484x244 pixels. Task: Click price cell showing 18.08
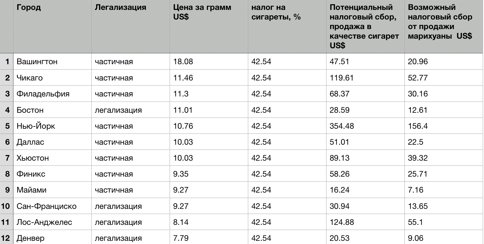pyautogui.click(x=209, y=61)
